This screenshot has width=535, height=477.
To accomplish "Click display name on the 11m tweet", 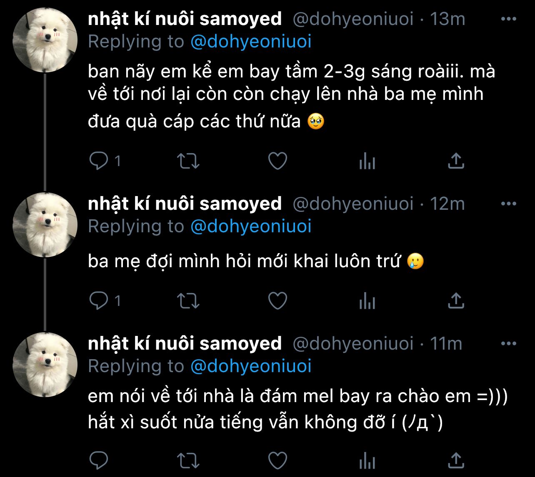I will (x=185, y=344).
